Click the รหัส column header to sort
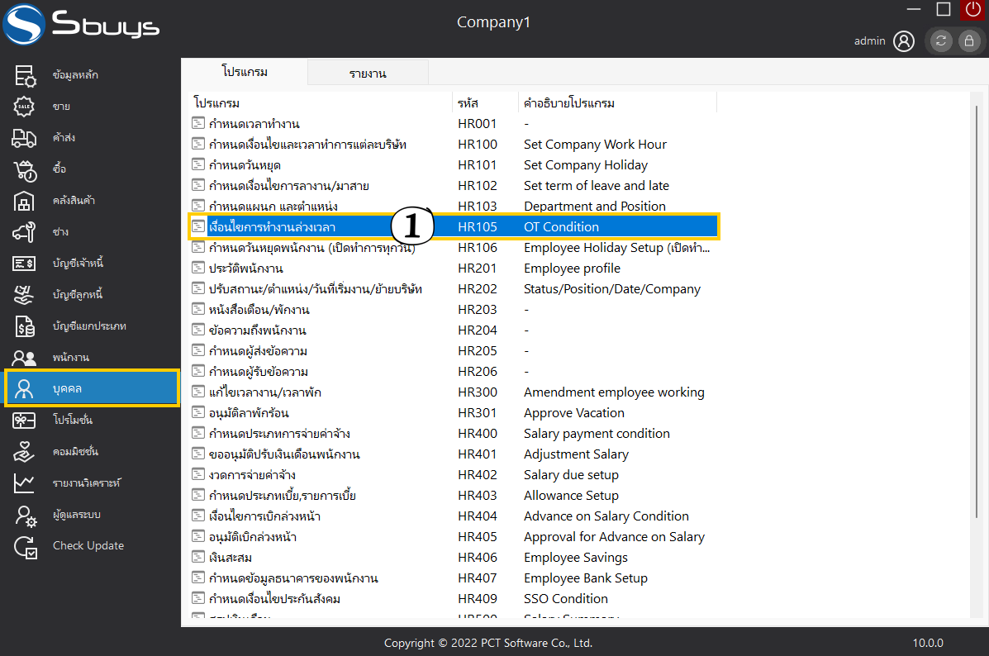This screenshot has width=989, height=656. tap(468, 103)
